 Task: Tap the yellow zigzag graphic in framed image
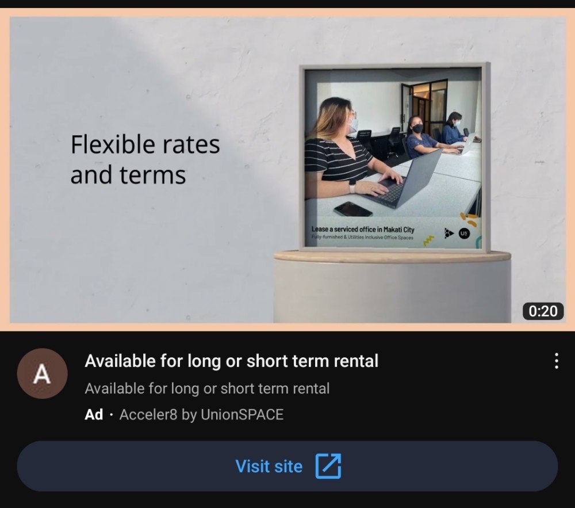428,240
